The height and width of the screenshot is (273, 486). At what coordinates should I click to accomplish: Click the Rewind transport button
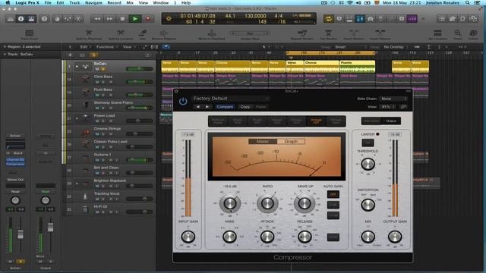click(97, 19)
